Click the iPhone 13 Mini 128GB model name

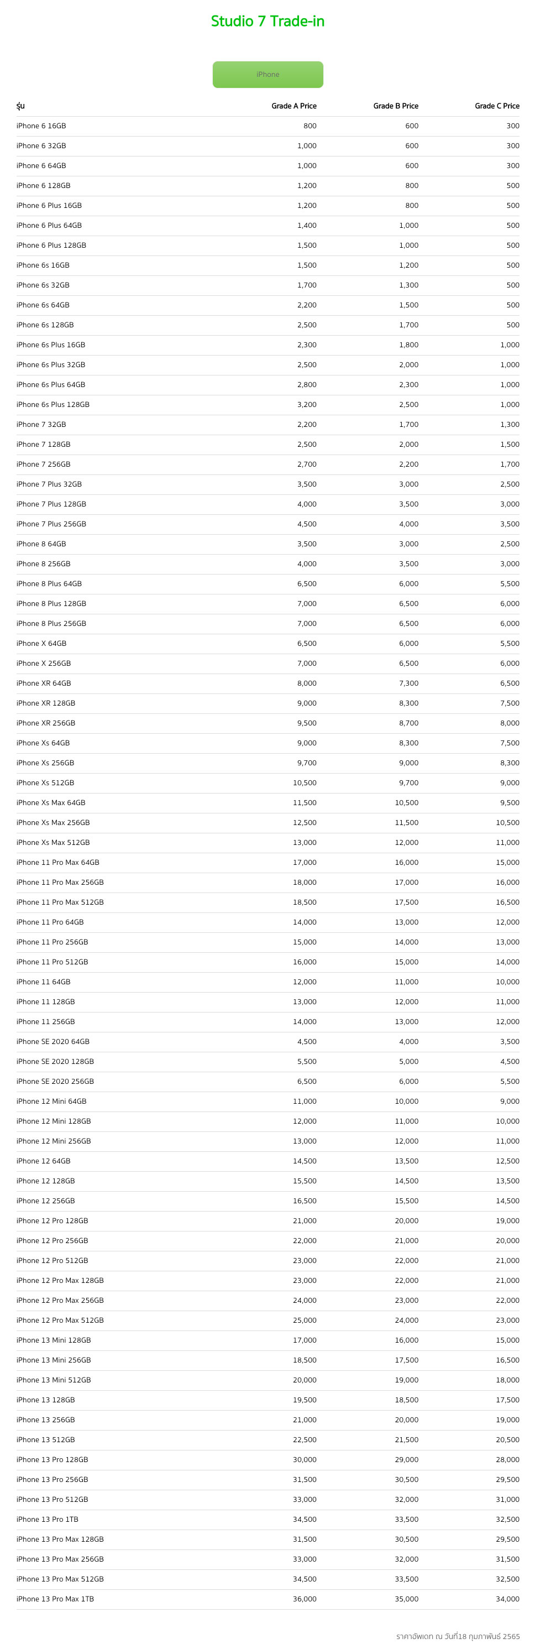point(54,1340)
